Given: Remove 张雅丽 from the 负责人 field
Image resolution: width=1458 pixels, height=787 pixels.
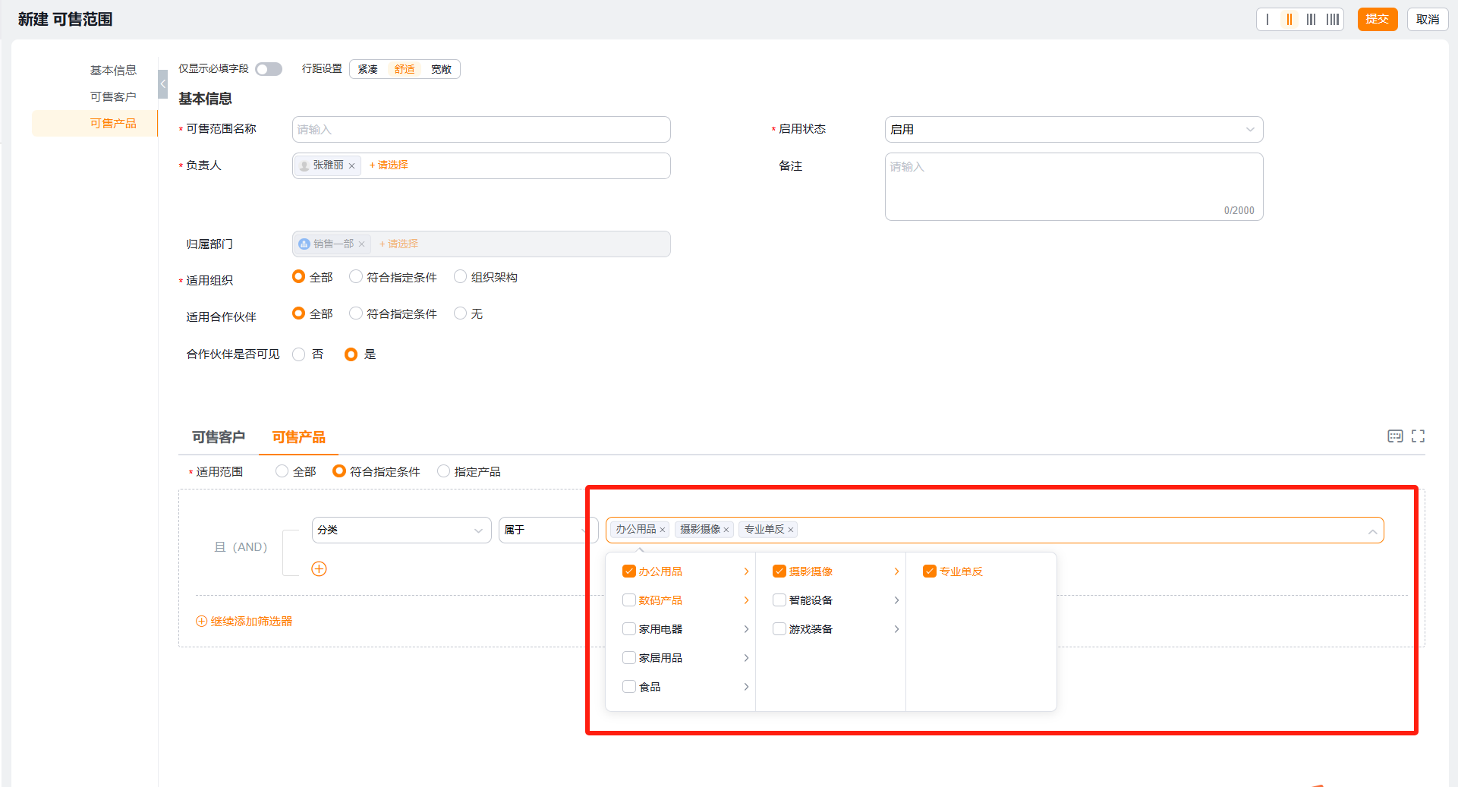Looking at the screenshot, I should click(x=352, y=166).
